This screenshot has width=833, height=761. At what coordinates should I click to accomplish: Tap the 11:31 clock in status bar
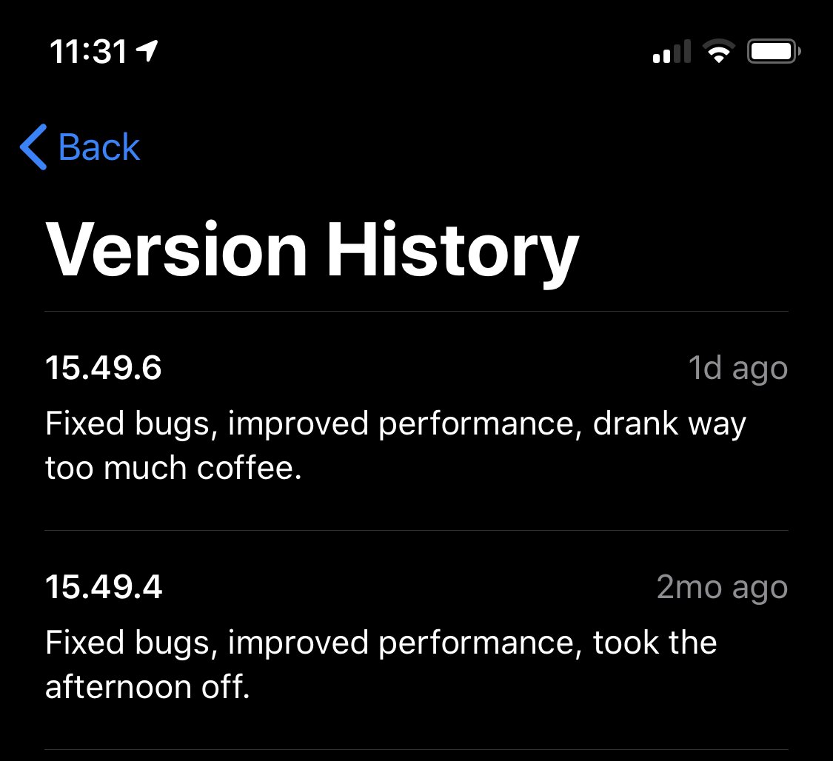(88, 52)
